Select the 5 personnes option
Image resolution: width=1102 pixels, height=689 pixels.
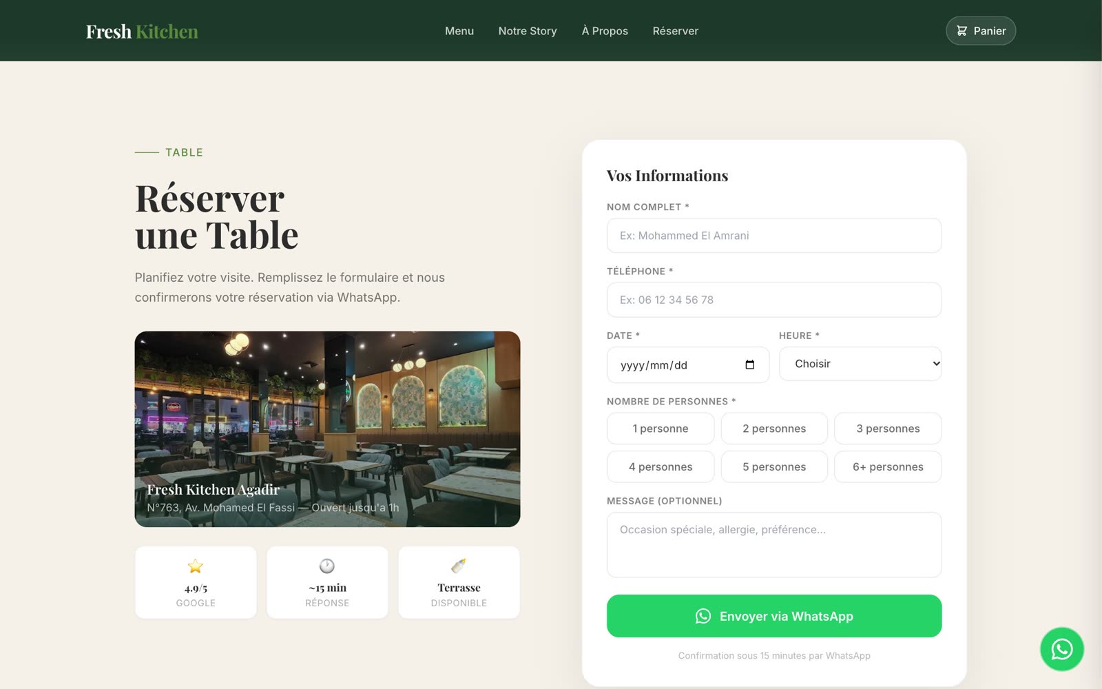pos(774,466)
